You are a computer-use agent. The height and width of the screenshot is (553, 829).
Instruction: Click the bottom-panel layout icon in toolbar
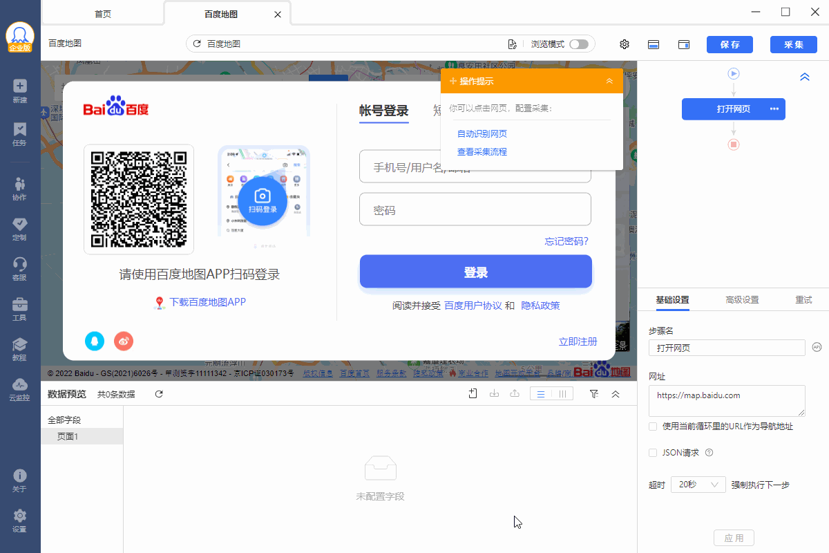(x=654, y=44)
